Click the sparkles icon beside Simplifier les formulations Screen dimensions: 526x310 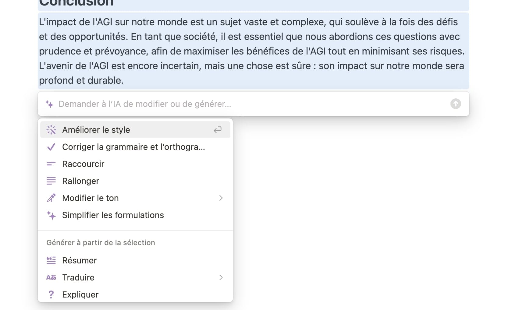pos(51,215)
